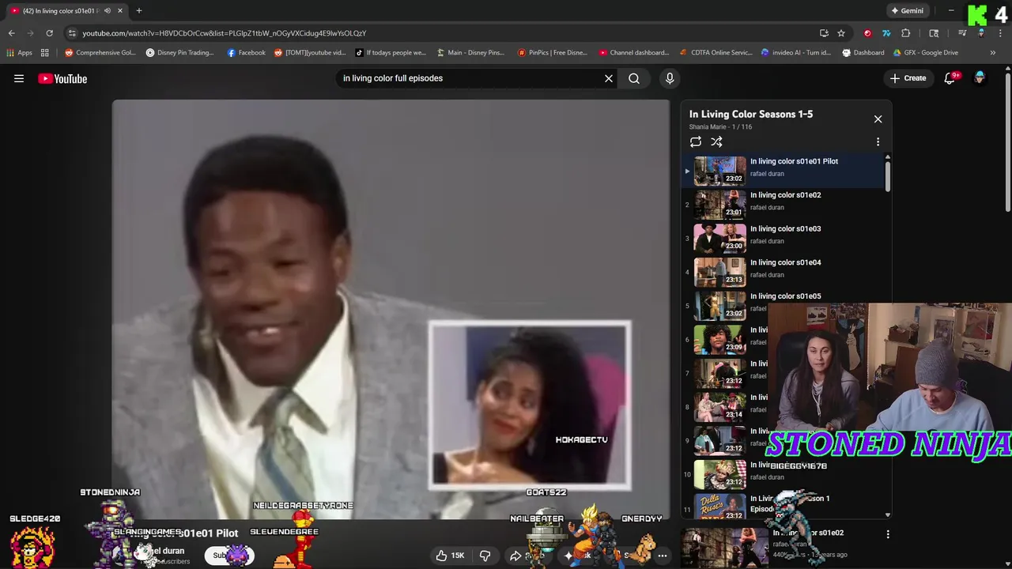Reload the browser page
The width and height of the screenshot is (1012, 569).
click(x=49, y=33)
